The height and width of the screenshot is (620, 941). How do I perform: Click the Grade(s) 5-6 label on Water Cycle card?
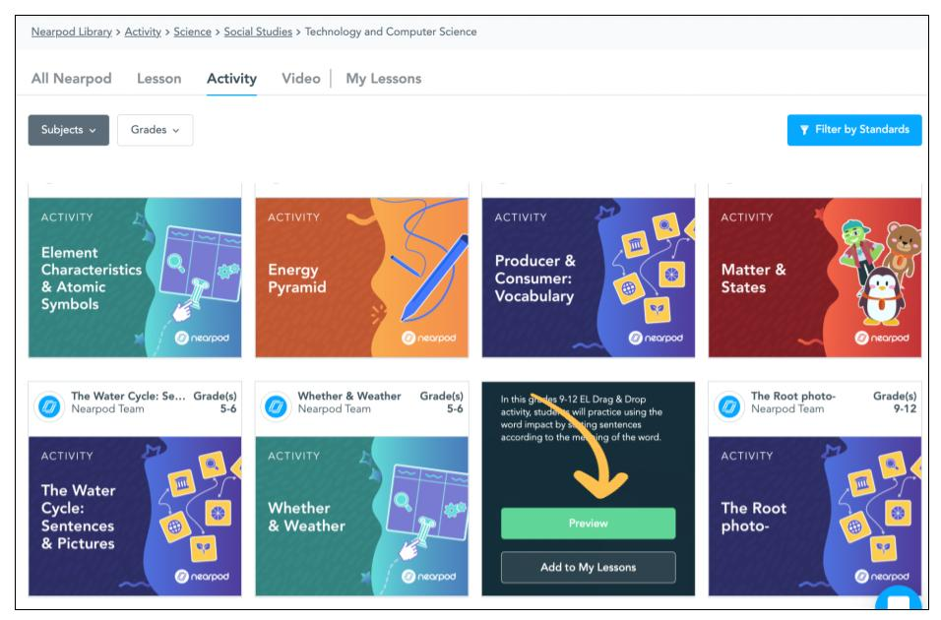coord(215,403)
